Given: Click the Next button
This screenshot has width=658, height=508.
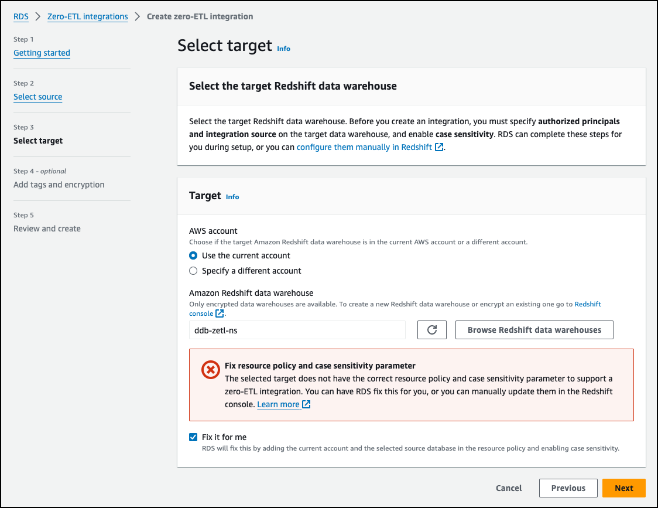Looking at the screenshot, I should (x=623, y=488).
